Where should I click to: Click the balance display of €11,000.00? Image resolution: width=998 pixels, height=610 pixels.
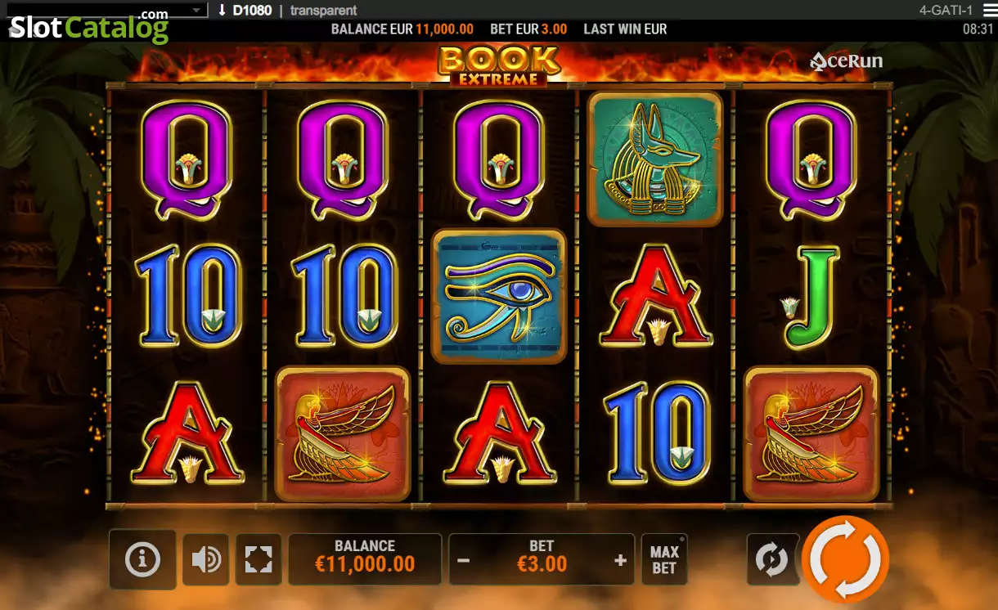point(365,559)
